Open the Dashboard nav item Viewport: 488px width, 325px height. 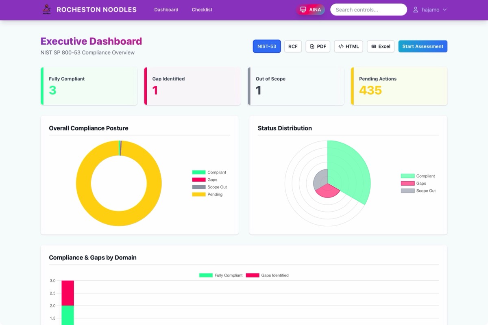pyautogui.click(x=166, y=10)
